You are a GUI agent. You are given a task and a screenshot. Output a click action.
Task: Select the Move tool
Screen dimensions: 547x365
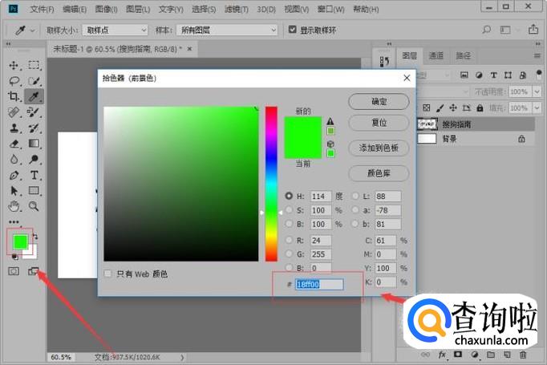[14, 65]
